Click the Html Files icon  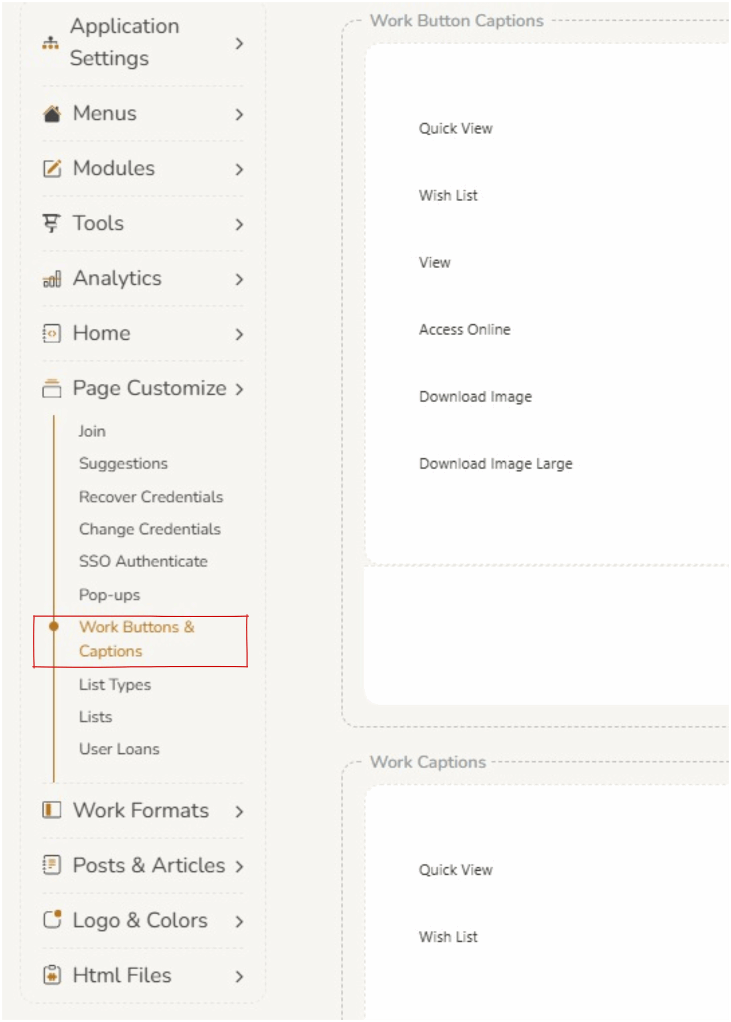(52, 975)
